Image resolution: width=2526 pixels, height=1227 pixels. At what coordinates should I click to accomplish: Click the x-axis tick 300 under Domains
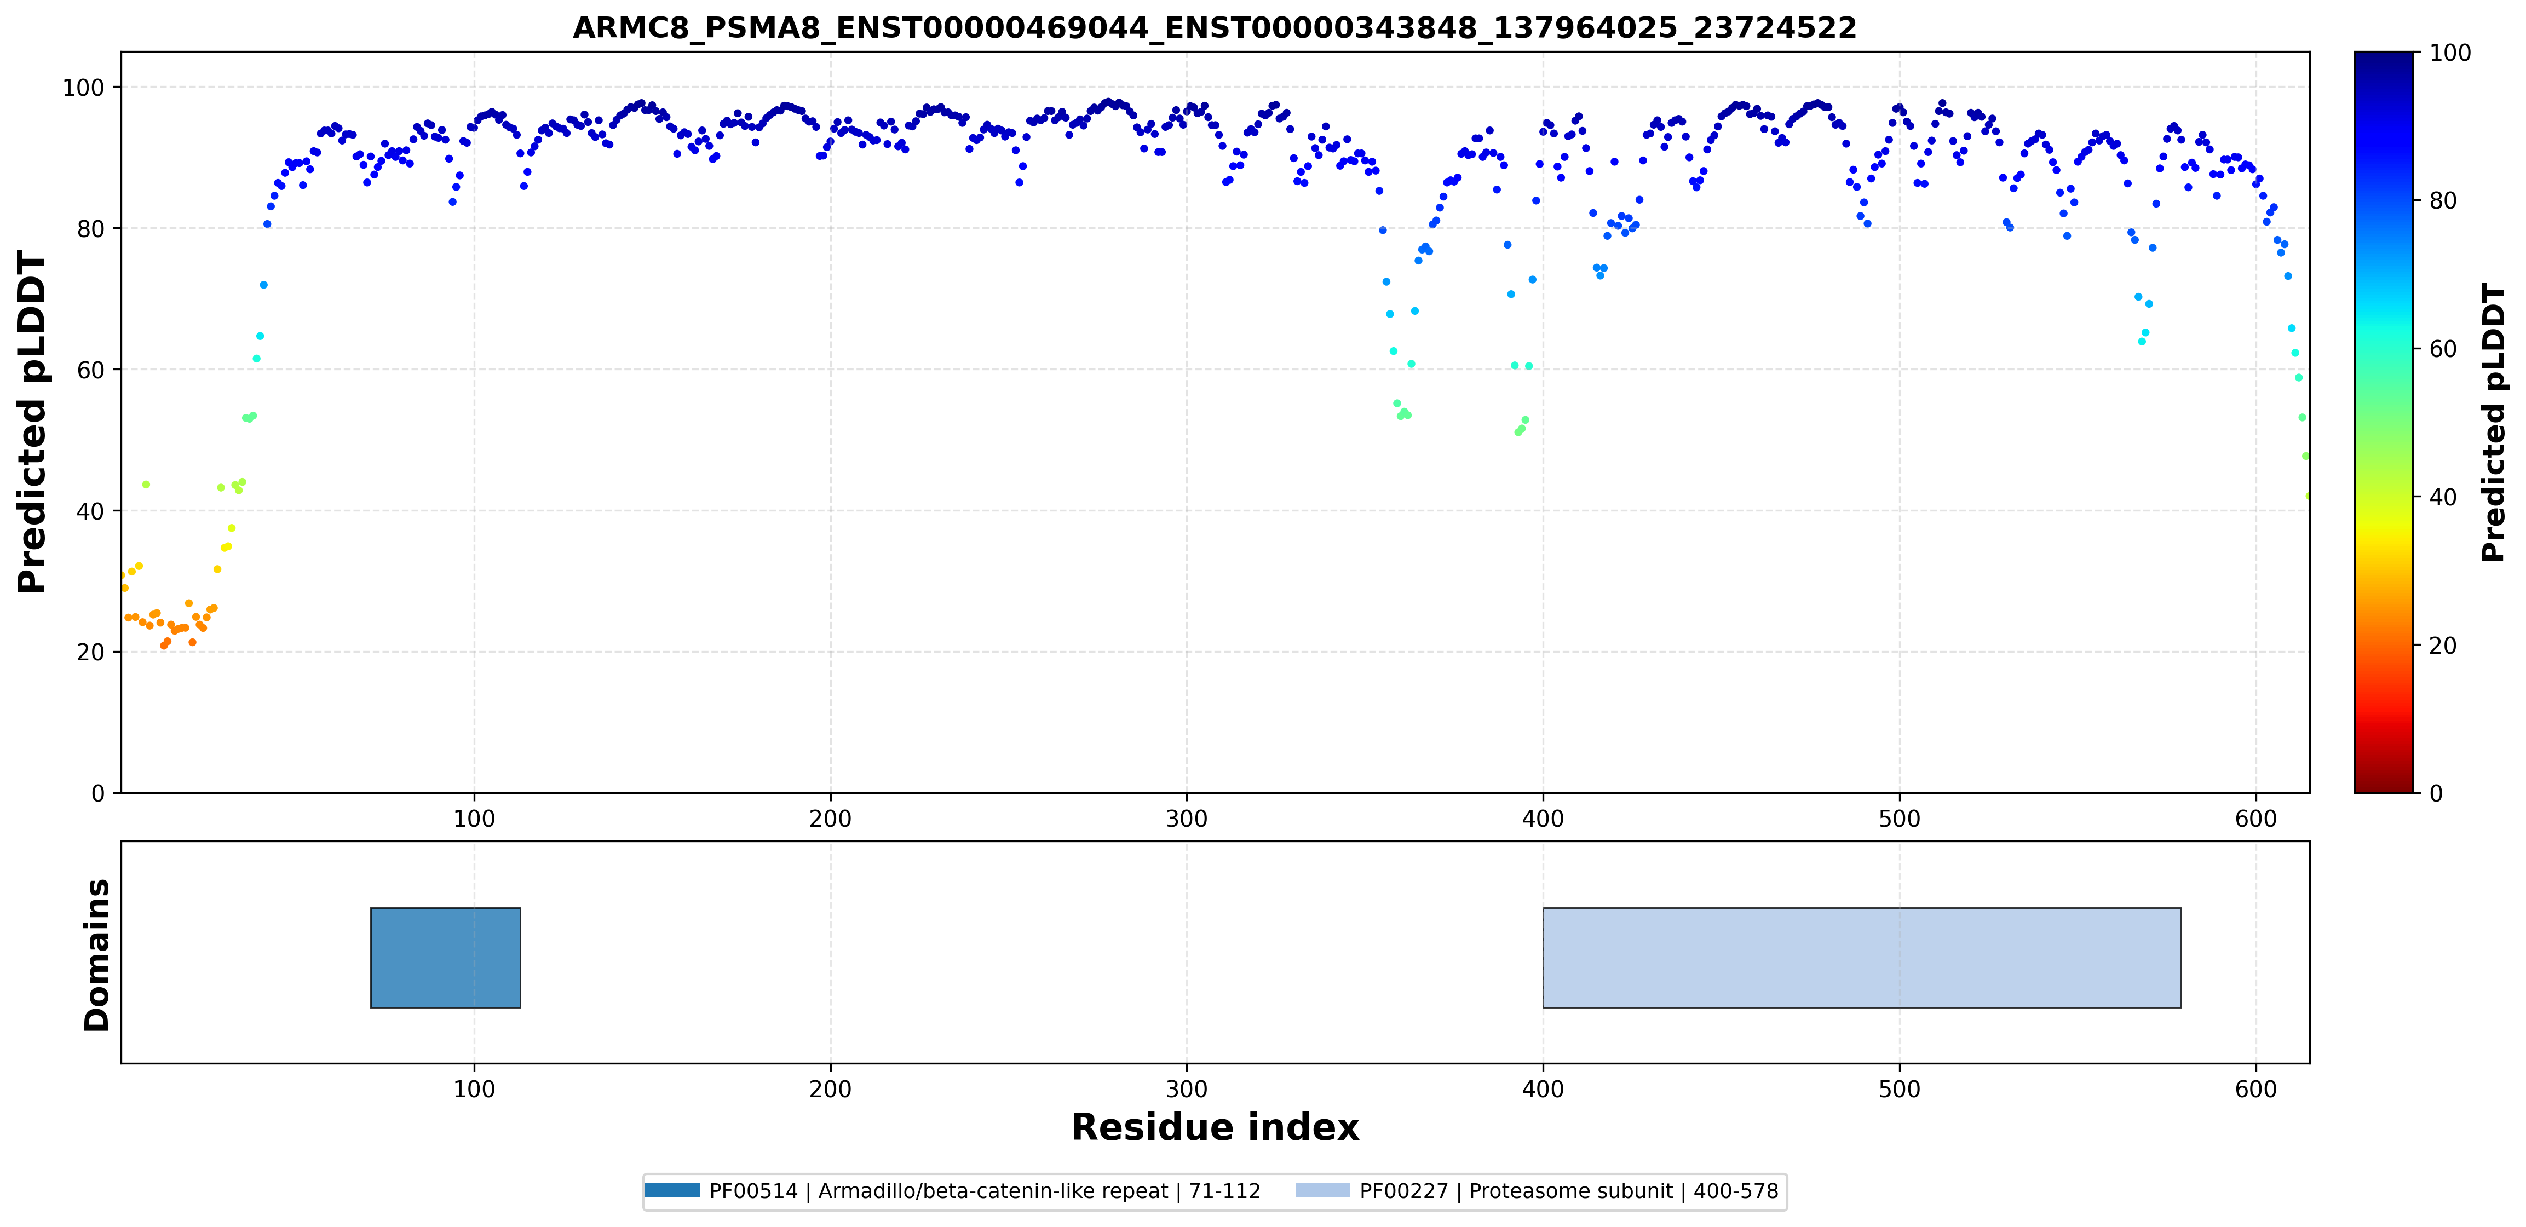coord(1187,1088)
